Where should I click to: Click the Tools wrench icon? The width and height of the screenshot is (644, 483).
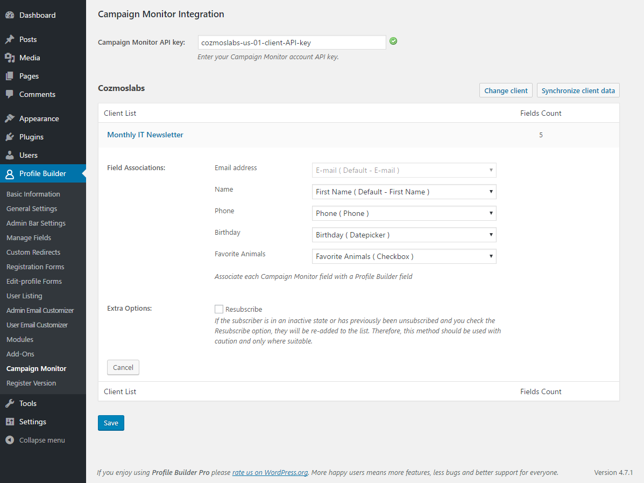click(x=10, y=403)
